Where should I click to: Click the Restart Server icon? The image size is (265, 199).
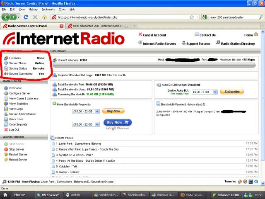(x=5, y=154)
